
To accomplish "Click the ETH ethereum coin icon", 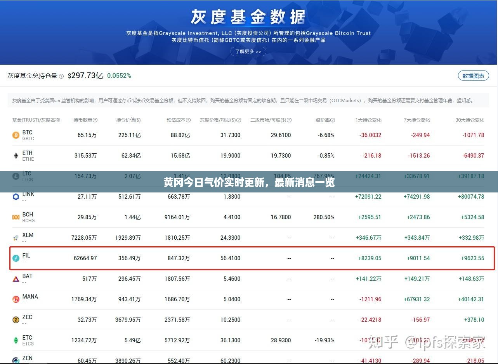I will [x=16, y=156].
